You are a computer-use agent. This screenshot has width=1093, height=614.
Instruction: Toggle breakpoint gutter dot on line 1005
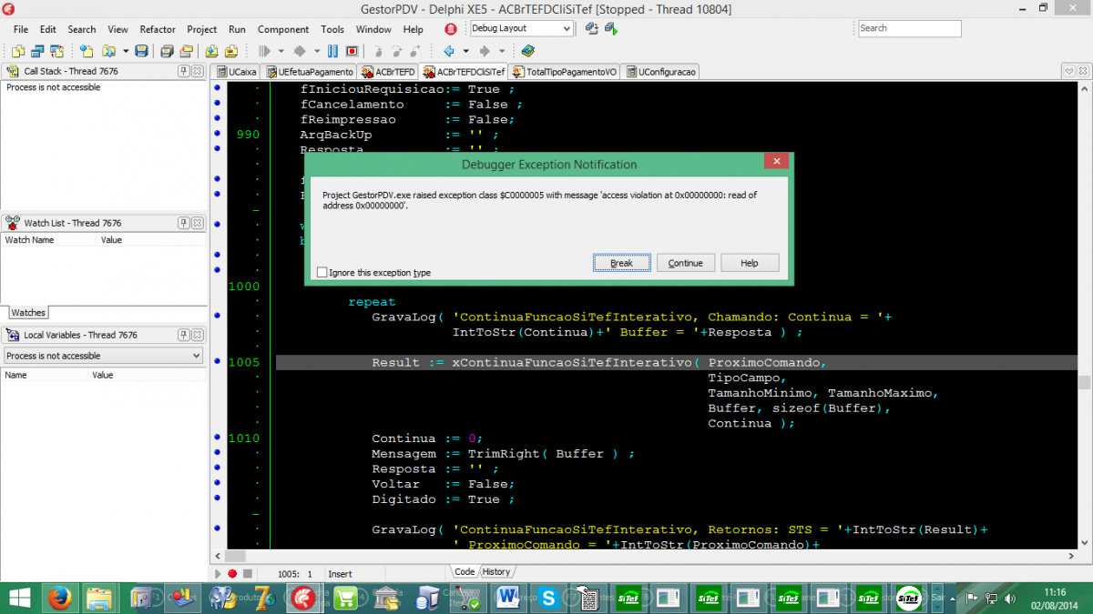coord(217,362)
